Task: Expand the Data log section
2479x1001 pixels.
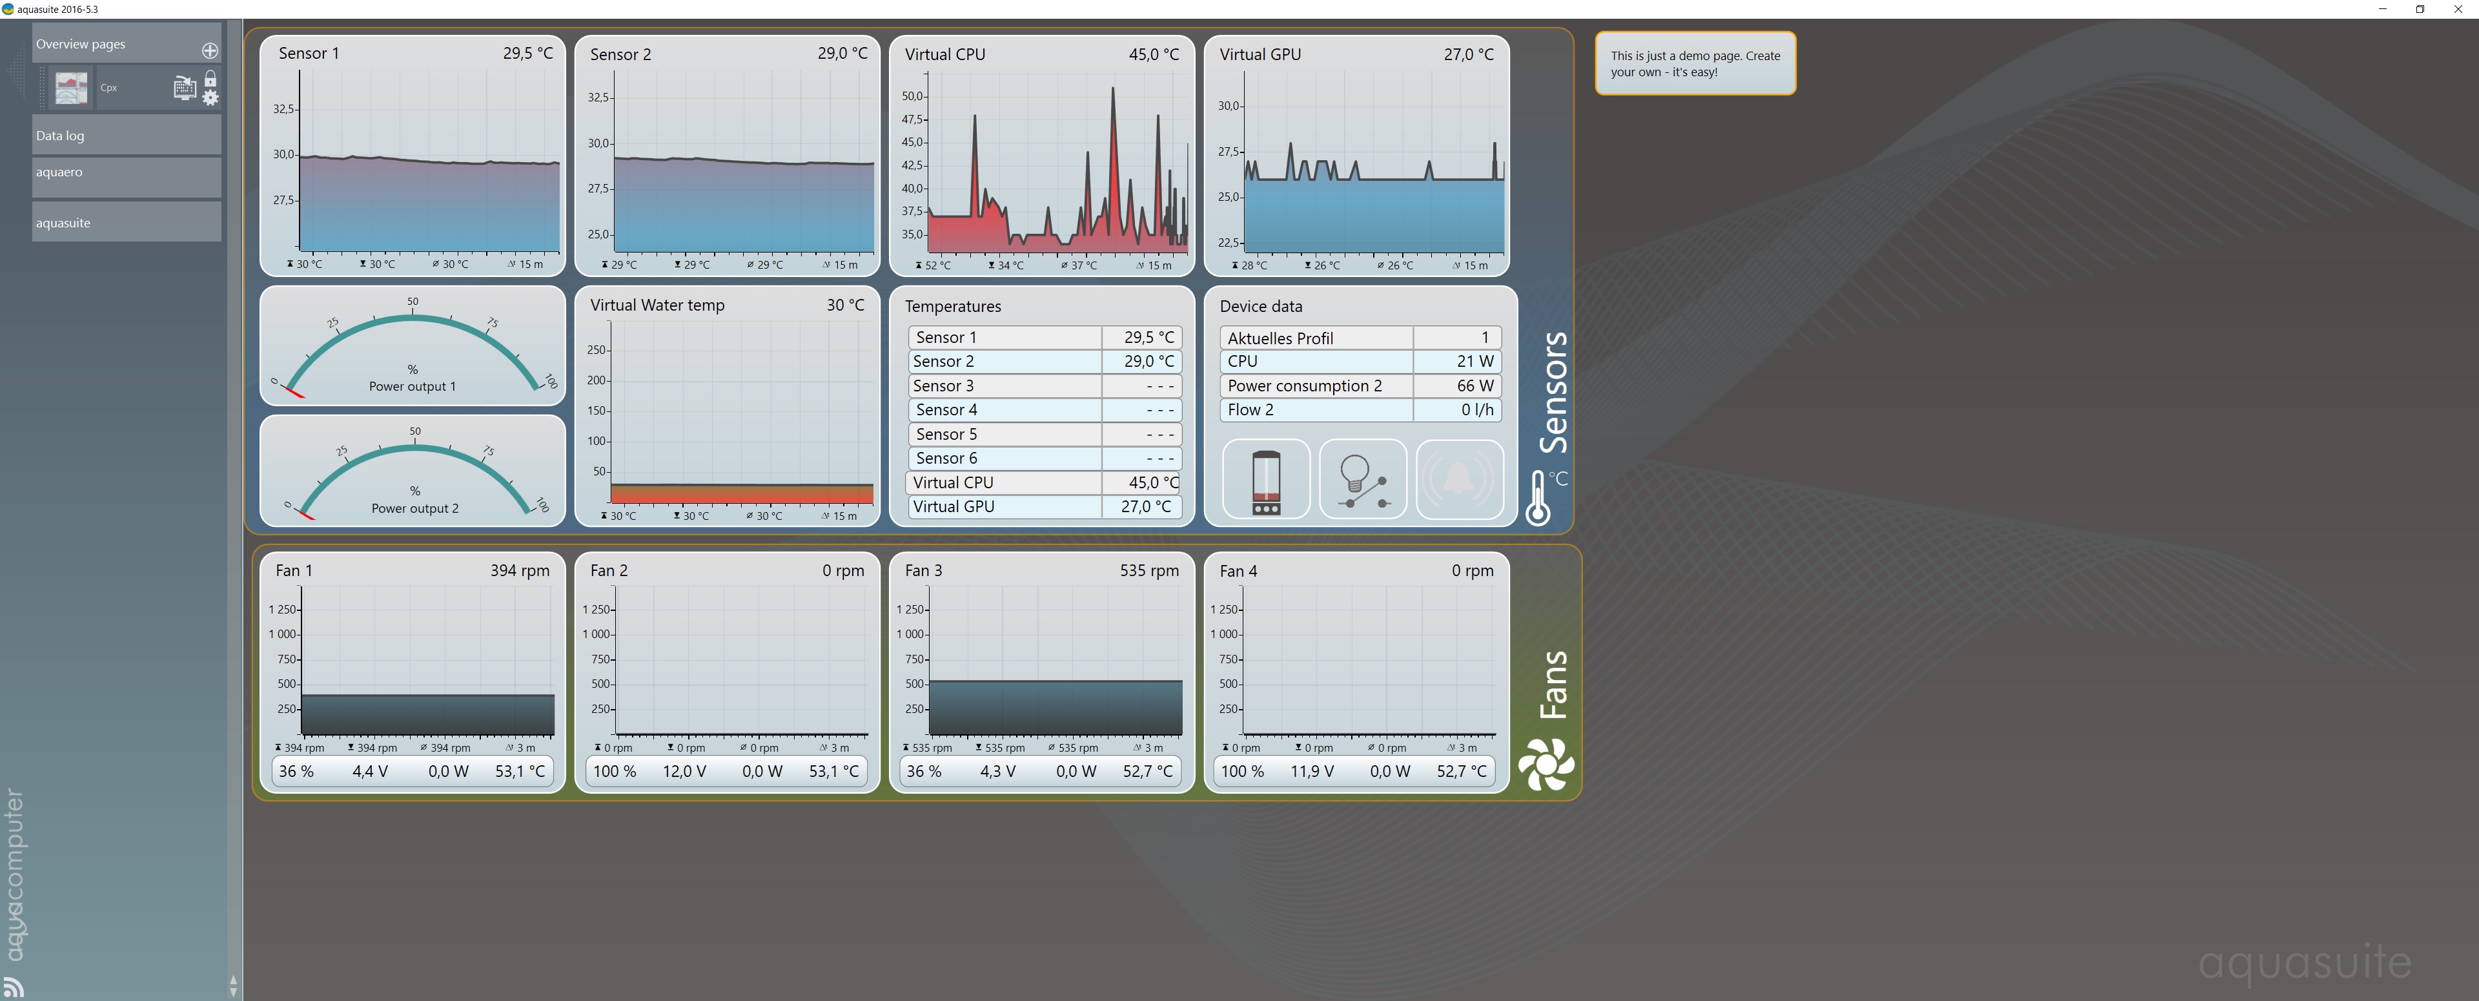Action: 126,136
